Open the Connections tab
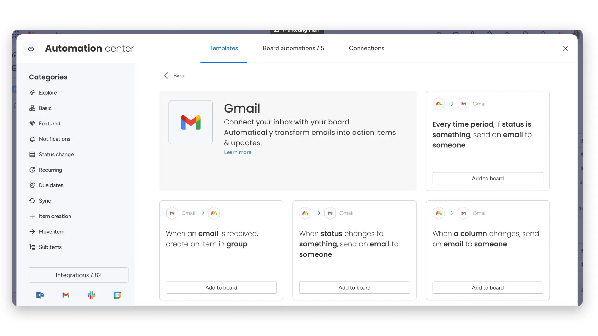Screen dimensions: 598x336 tap(367, 48)
